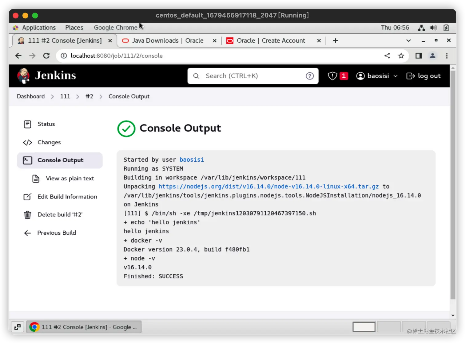Expand the tab search dropdown
The width and height of the screenshot is (465, 343).
click(408, 40)
